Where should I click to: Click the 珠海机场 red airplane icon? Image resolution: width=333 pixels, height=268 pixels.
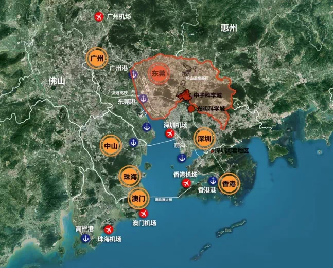pyautogui.click(x=109, y=229)
